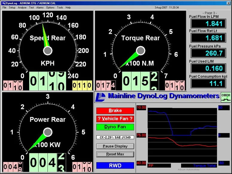Click the red 75.00 chart scale value
This screenshot has width=232, height=174.
tap(141, 135)
